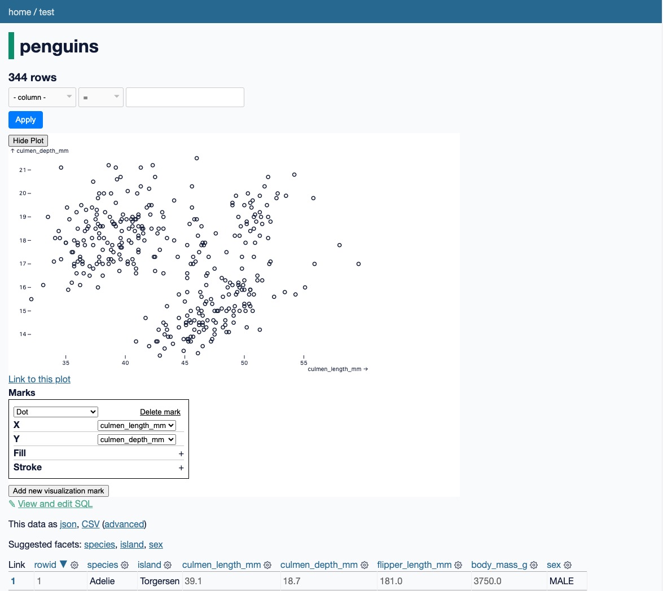Open the species column gear menu

click(x=124, y=565)
